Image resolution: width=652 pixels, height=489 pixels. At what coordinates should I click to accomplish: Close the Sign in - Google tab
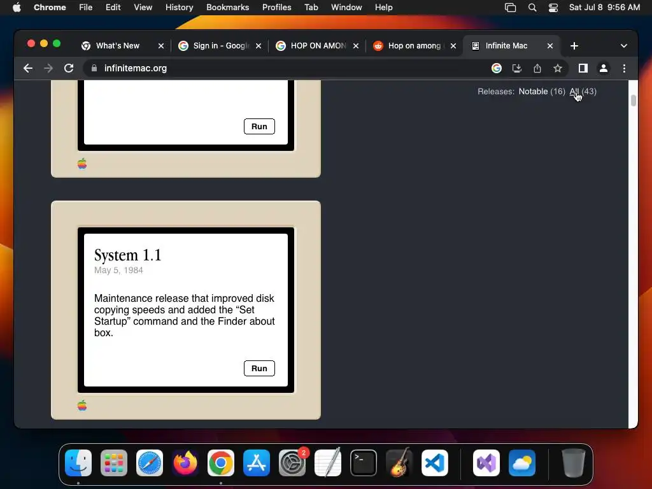coord(259,46)
